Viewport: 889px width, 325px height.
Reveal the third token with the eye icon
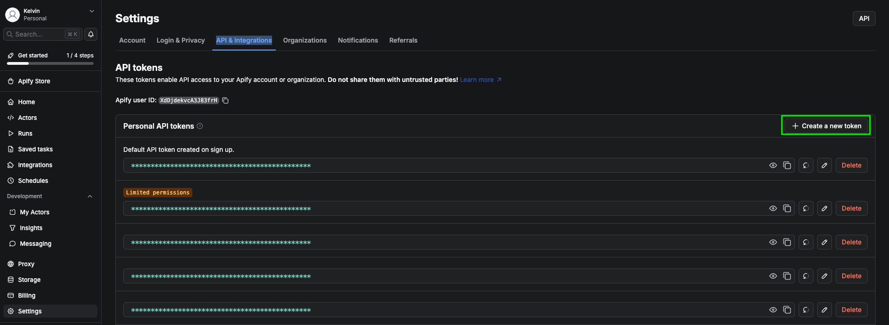pyautogui.click(x=773, y=242)
